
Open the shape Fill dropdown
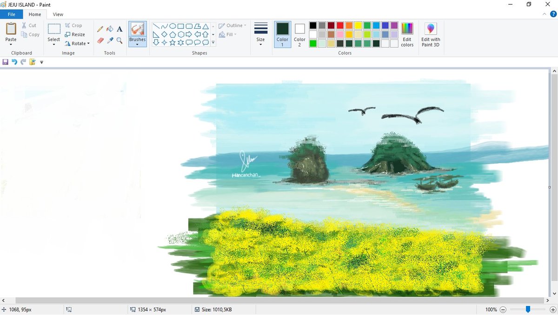(x=228, y=34)
